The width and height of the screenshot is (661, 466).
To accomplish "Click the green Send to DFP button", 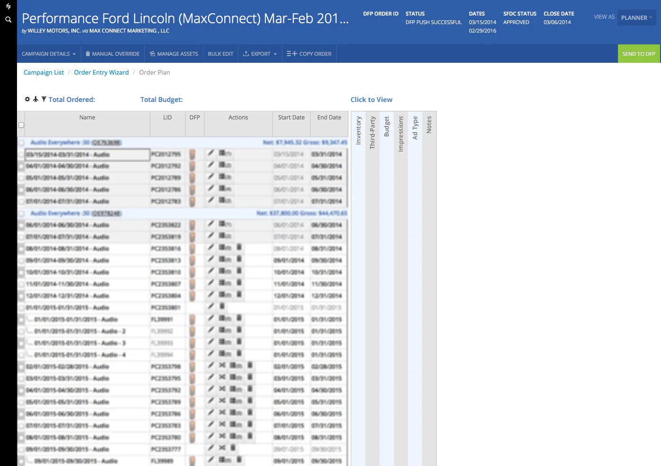I will pyautogui.click(x=639, y=54).
